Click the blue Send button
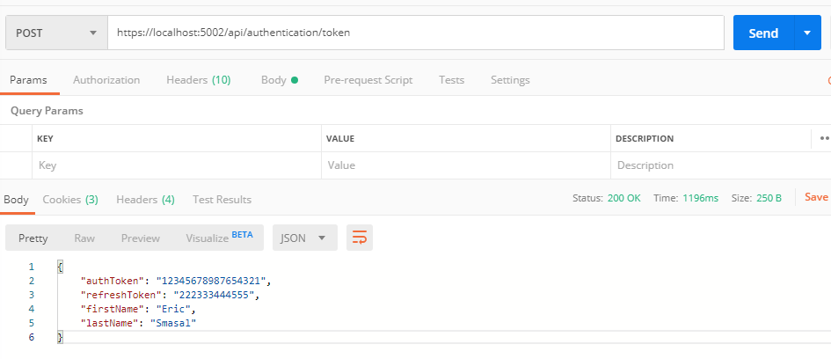The width and height of the screenshot is (831, 359). 762,33
